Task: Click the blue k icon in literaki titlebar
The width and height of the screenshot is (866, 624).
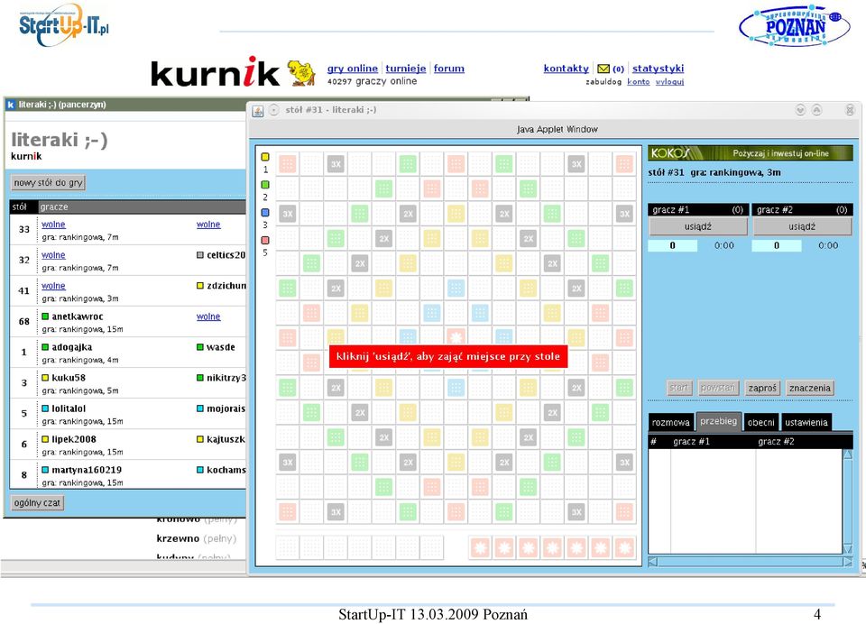Action: pos(11,105)
